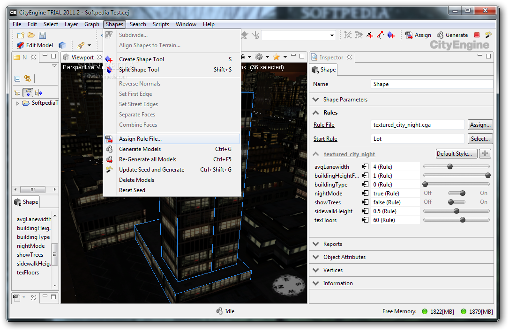This screenshot has width=509, height=331.
Task: Click the Viewport settings gear icon
Action: (259, 57)
